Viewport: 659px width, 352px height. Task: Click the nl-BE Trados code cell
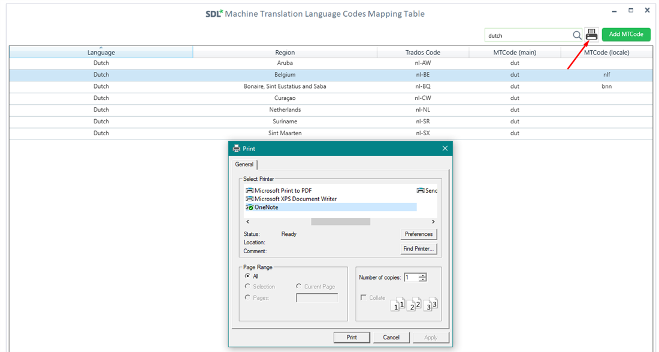(x=423, y=75)
